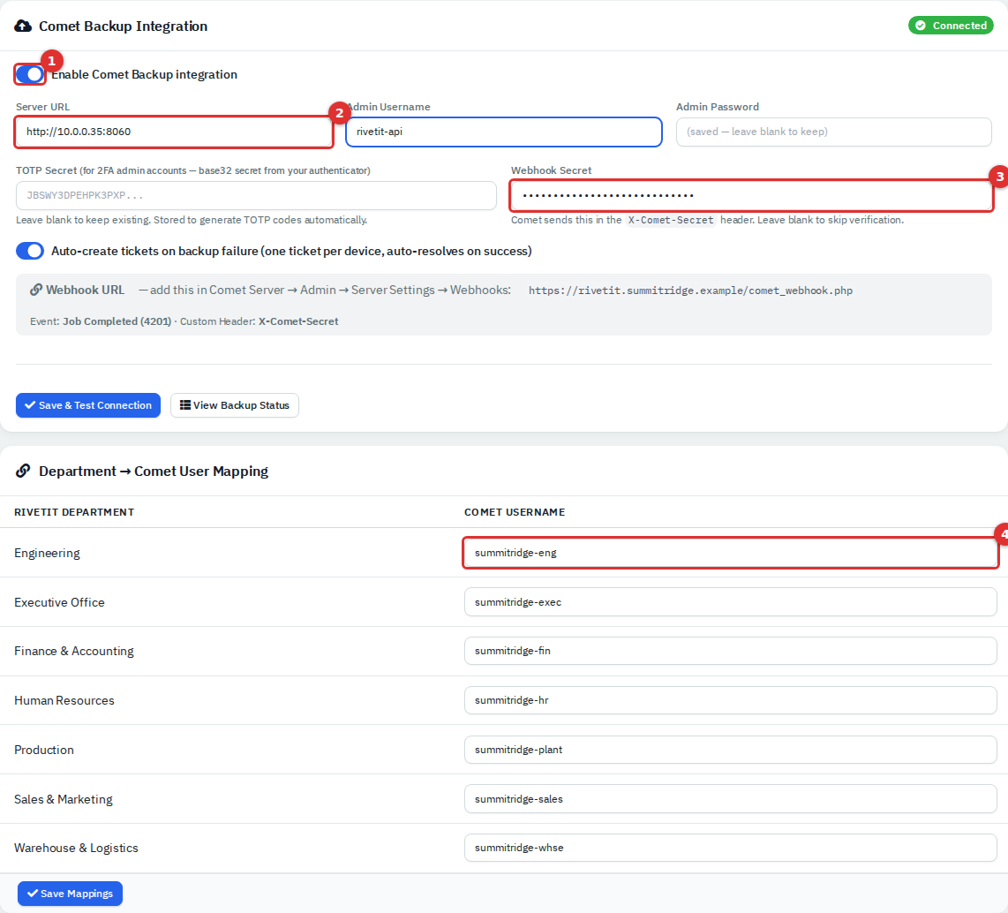Viewport: 1008px width, 913px height.
Task: Click into the Admin Username field
Action: tap(504, 132)
